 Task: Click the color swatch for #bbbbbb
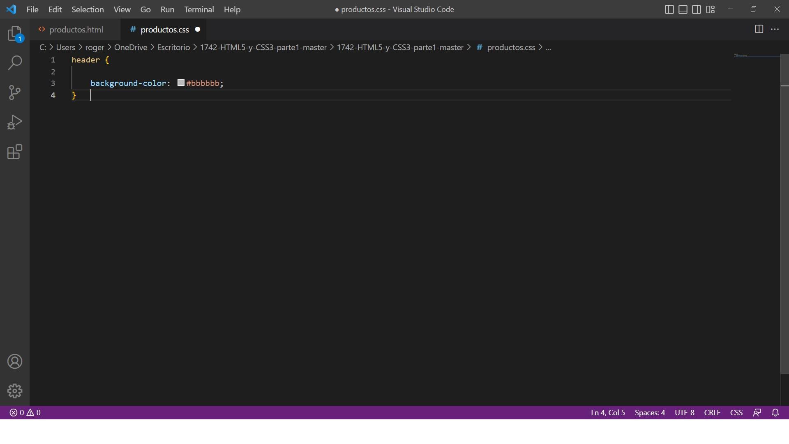180,83
